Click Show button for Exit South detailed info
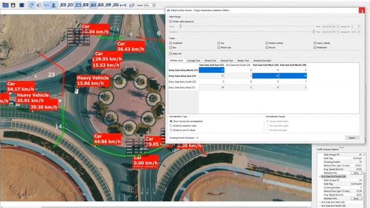This screenshot has height=208, width=370. point(356,199)
